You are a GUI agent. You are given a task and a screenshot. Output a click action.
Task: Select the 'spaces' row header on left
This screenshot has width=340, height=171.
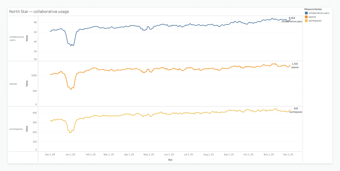[13, 84]
